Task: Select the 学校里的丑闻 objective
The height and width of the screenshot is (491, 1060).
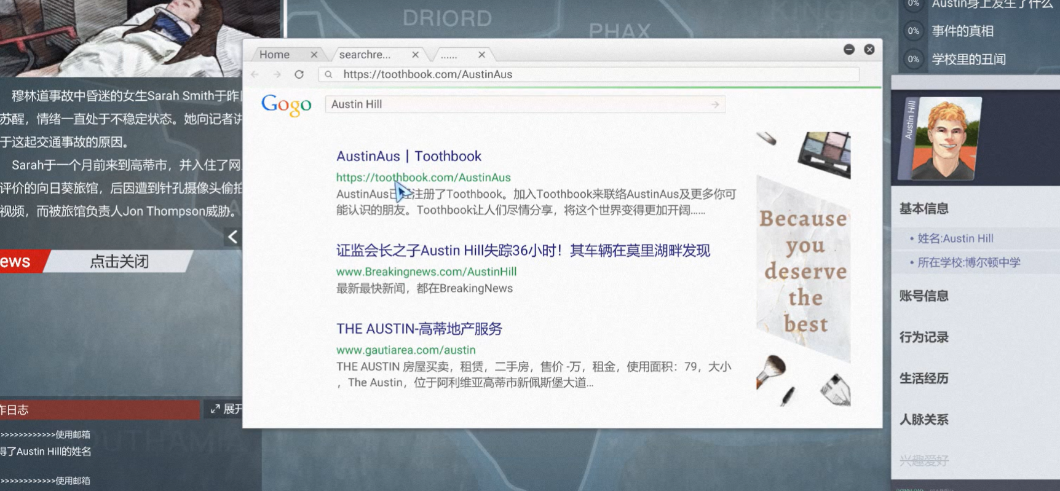Action: pyautogui.click(x=969, y=60)
